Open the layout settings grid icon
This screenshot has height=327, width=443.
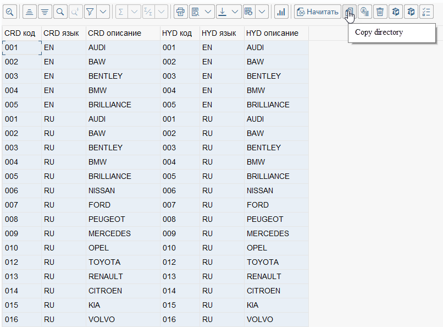(249, 12)
